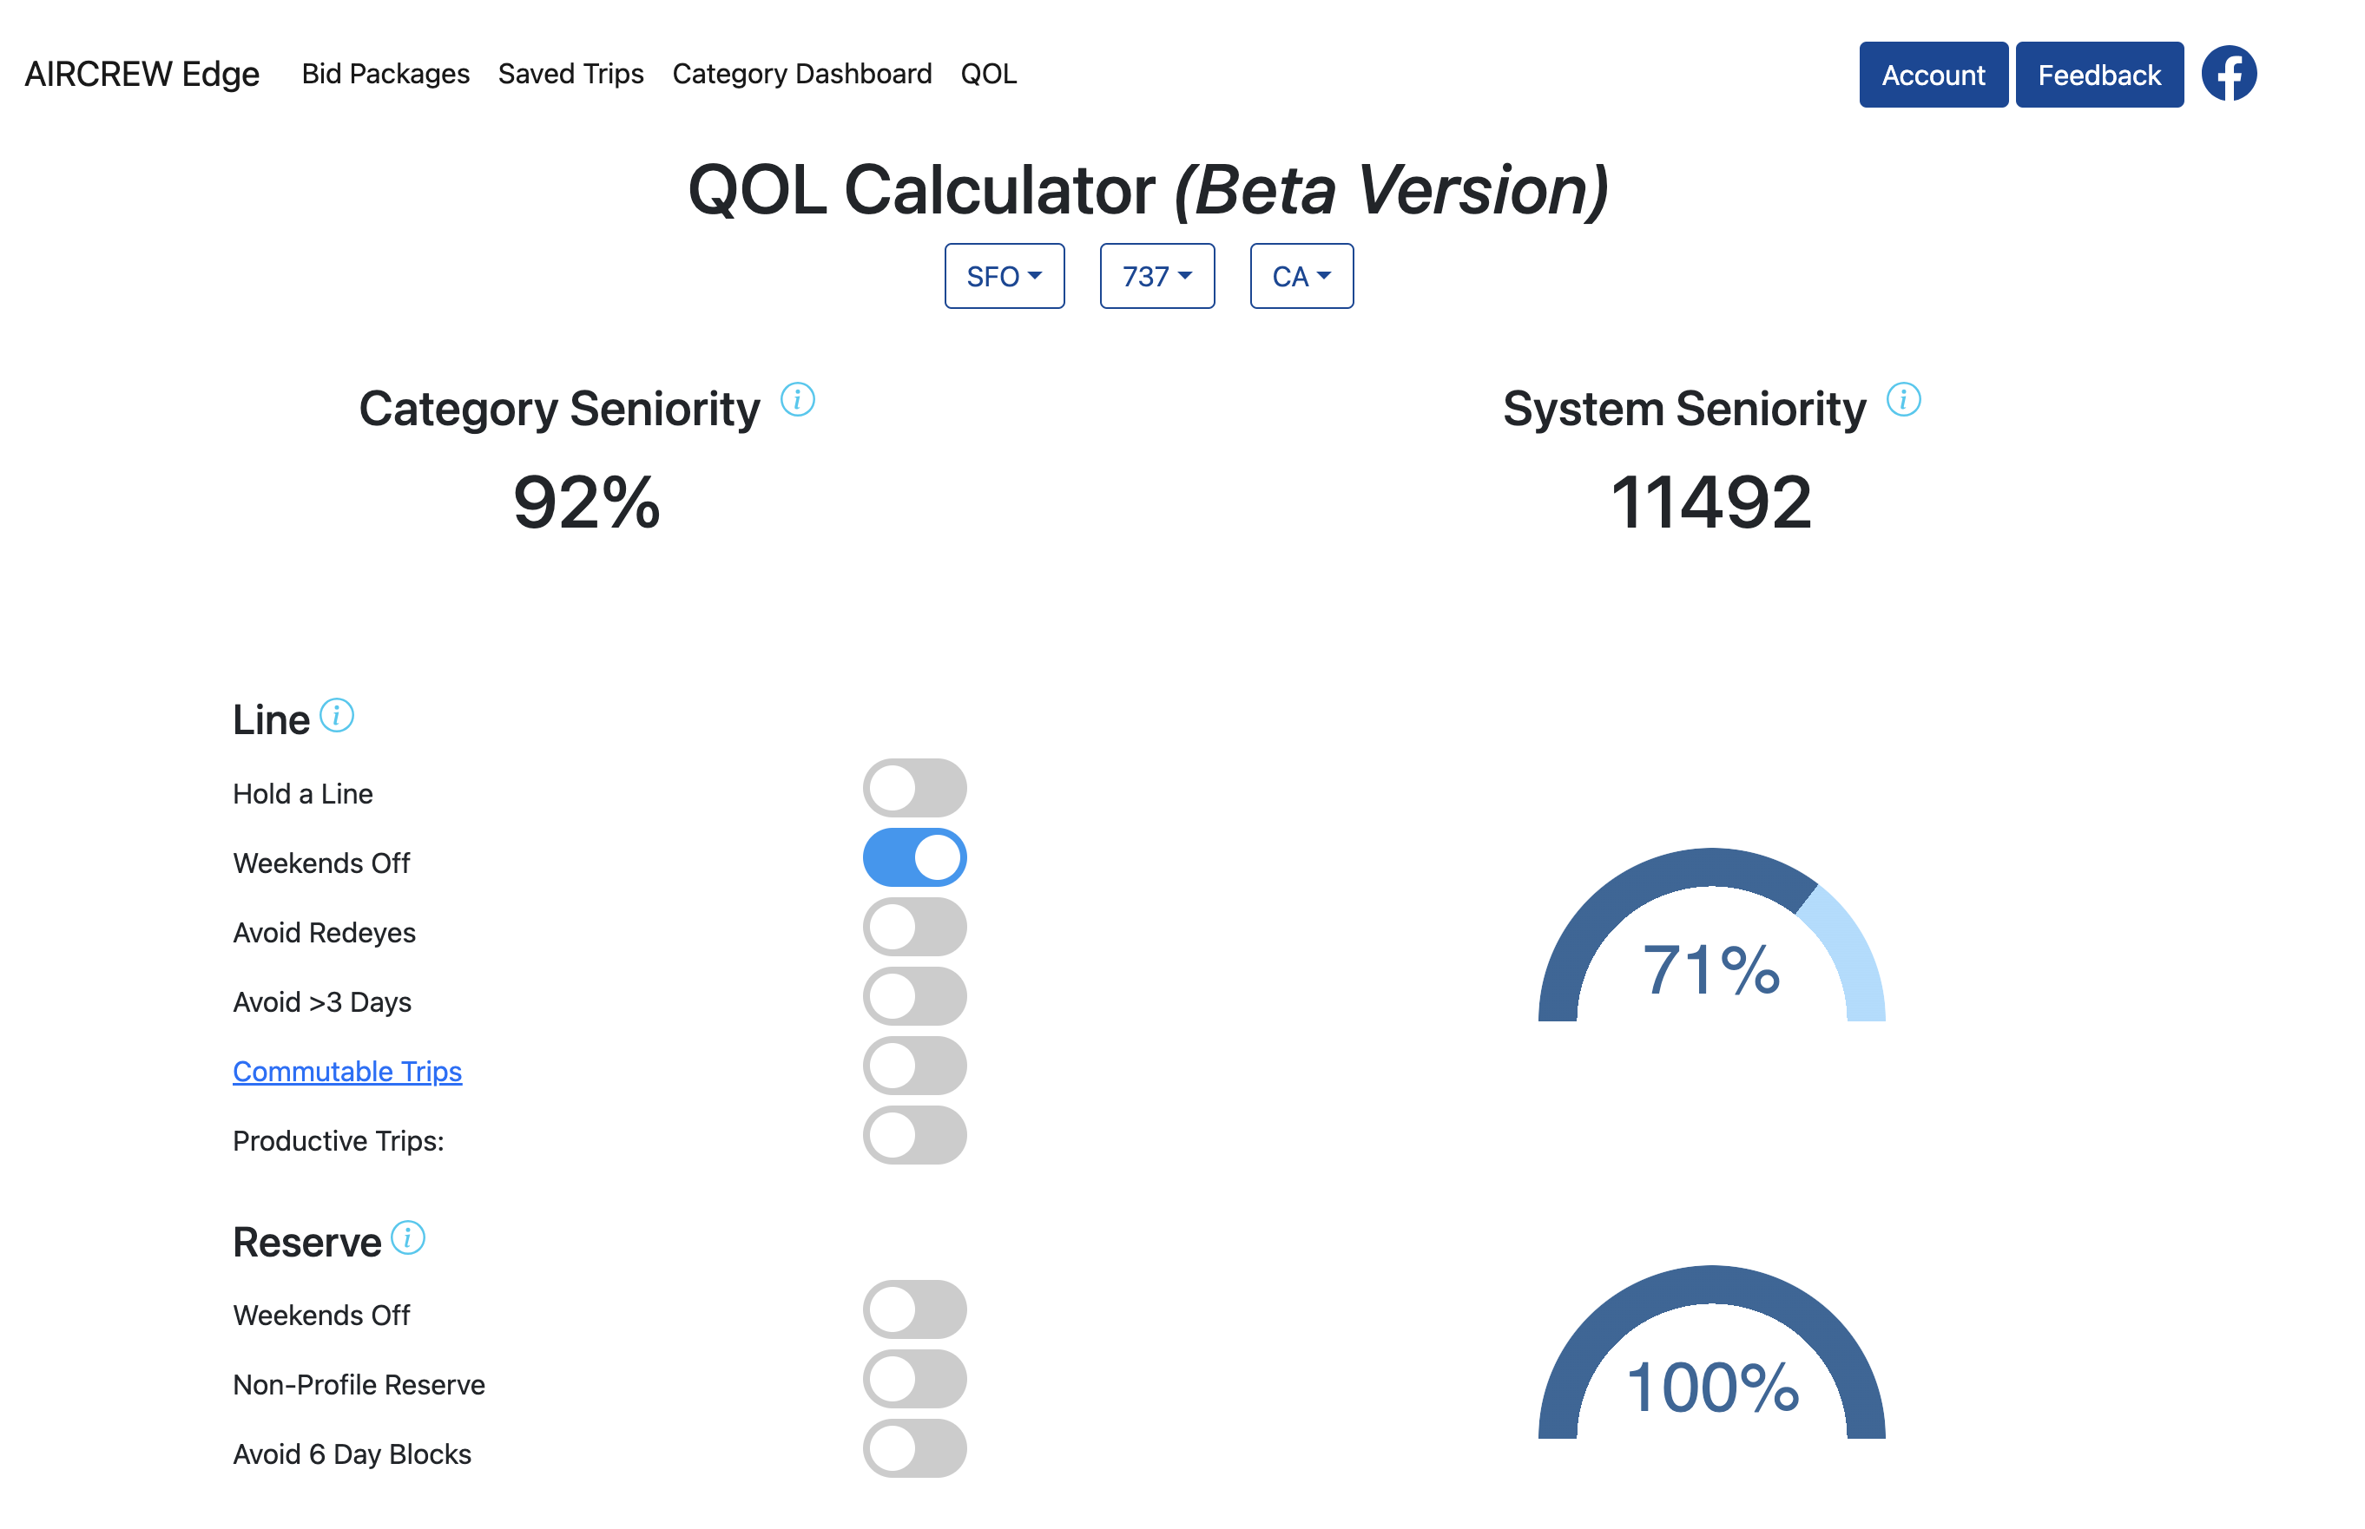Toggle Avoid >3 Days switch
Screen dimensions: 2365x1529
click(x=914, y=997)
